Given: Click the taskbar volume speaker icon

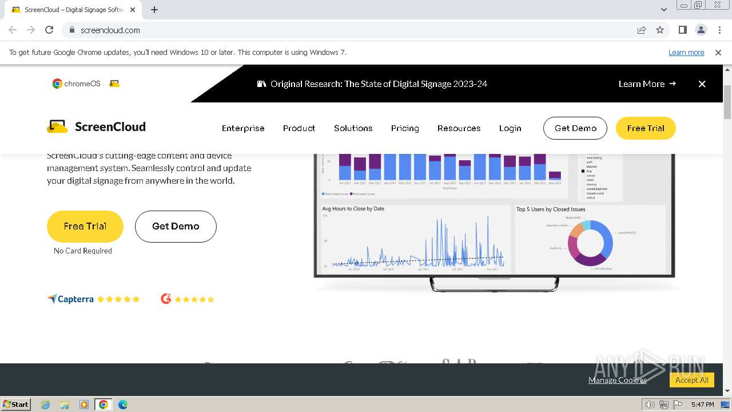Looking at the screenshot, I should [x=650, y=405].
